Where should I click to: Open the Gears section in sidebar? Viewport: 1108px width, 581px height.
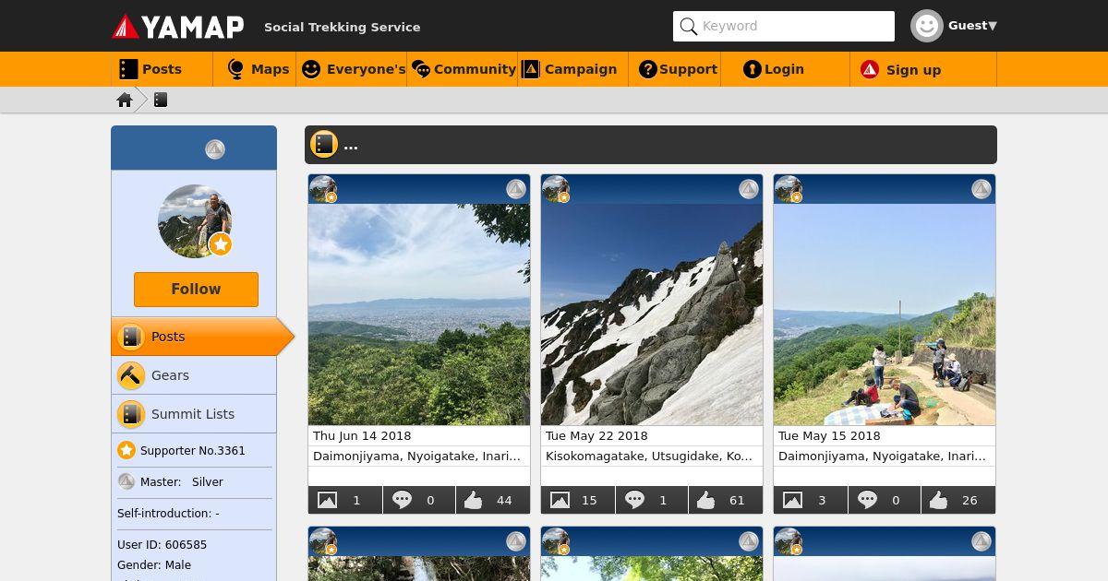click(194, 375)
